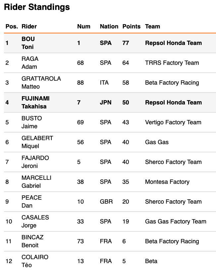Click the Num column header
The image size is (216, 277).
pos(83,26)
